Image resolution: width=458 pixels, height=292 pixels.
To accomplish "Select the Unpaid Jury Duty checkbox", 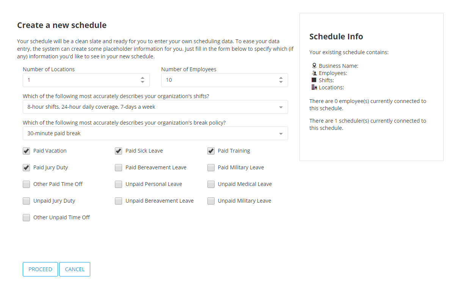I will pyautogui.click(x=26, y=201).
